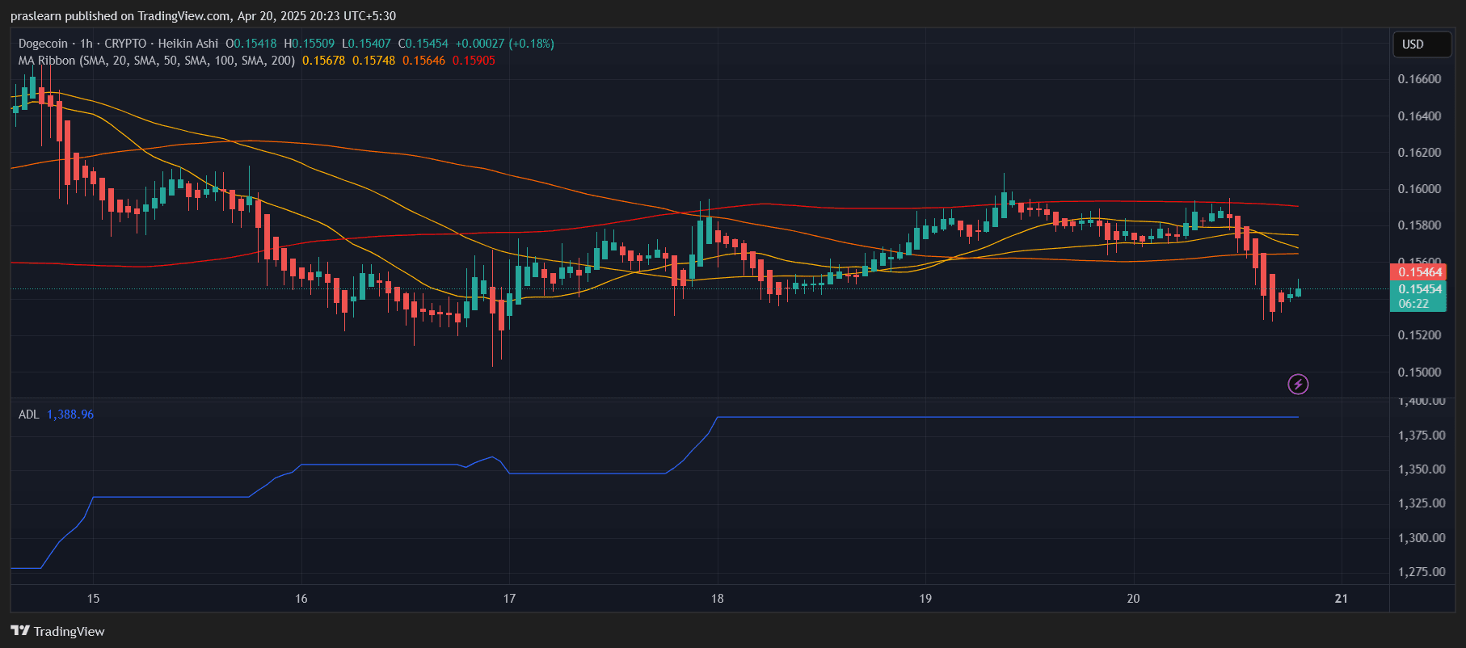The width and height of the screenshot is (1466, 648).
Task: Click the SMA 50 value 0.15748
Action: click(x=373, y=61)
